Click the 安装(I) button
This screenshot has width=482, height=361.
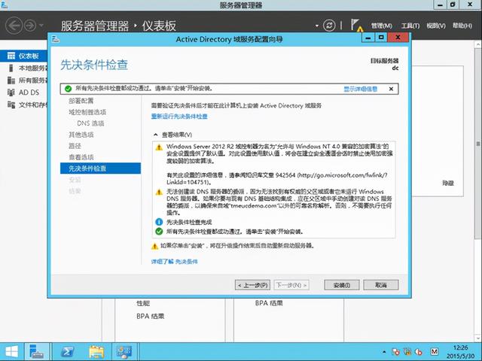tap(341, 285)
